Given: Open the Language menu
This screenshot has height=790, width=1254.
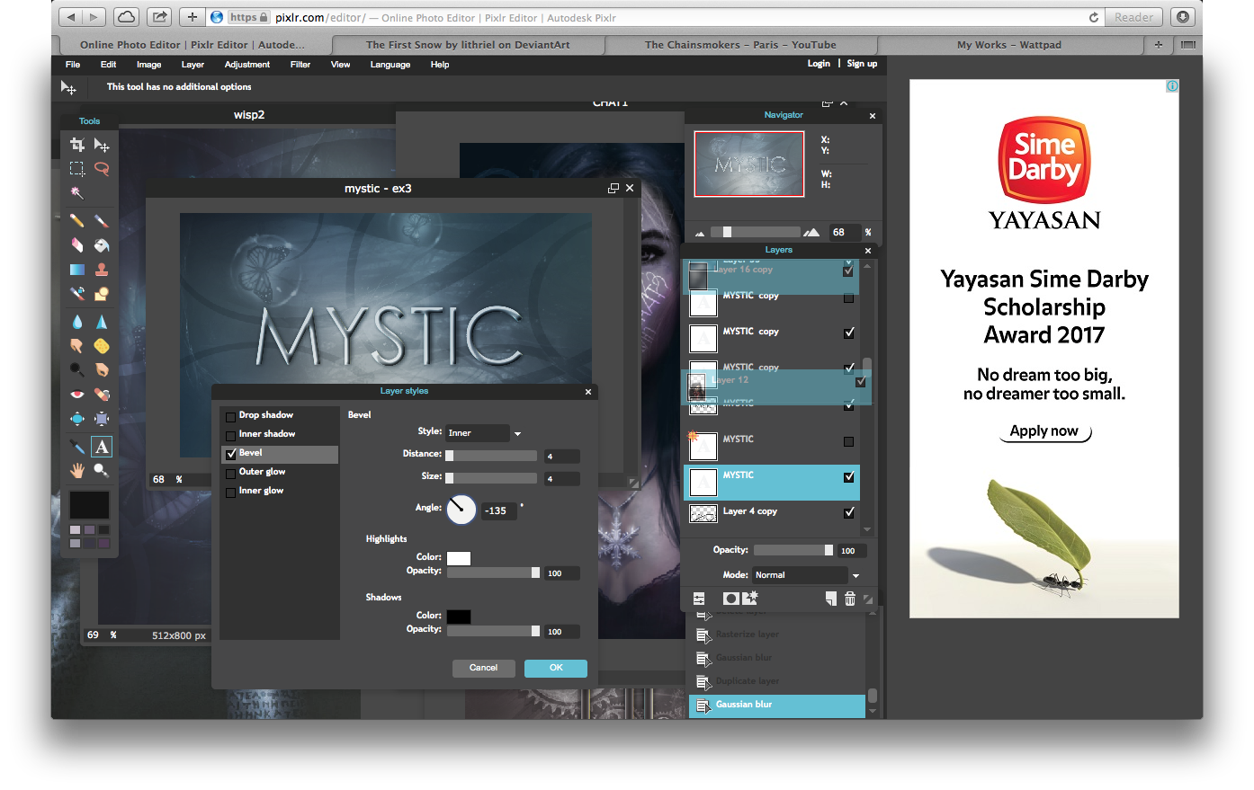Looking at the screenshot, I should (390, 65).
